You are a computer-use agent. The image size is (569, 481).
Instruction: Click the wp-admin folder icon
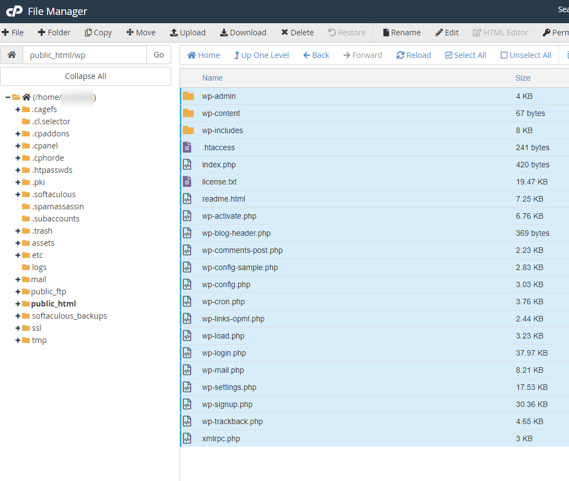pyautogui.click(x=188, y=96)
